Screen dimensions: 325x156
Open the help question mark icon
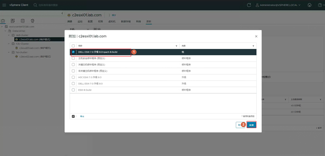point(320,5)
